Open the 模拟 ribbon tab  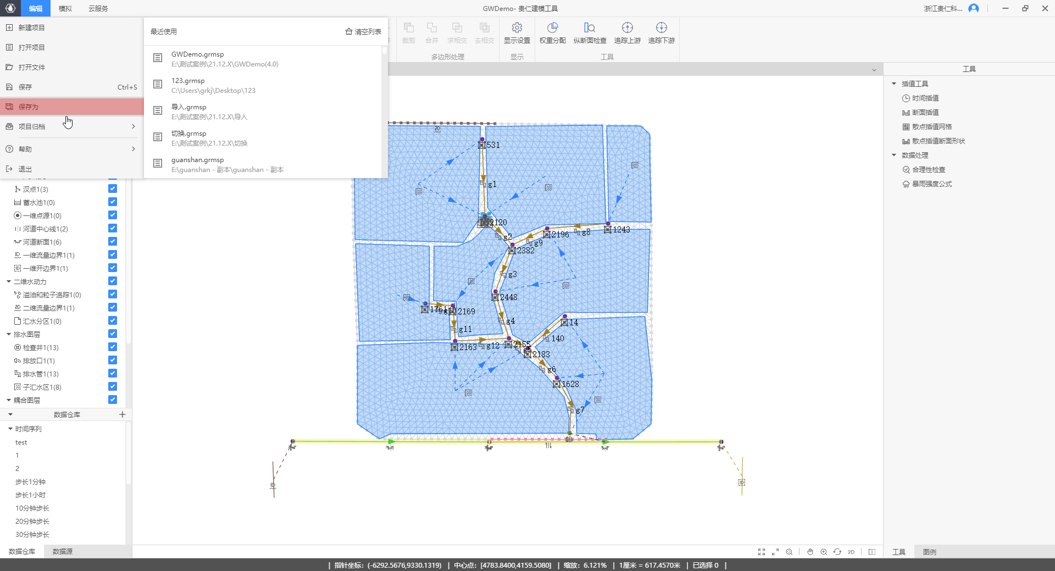(x=65, y=8)
